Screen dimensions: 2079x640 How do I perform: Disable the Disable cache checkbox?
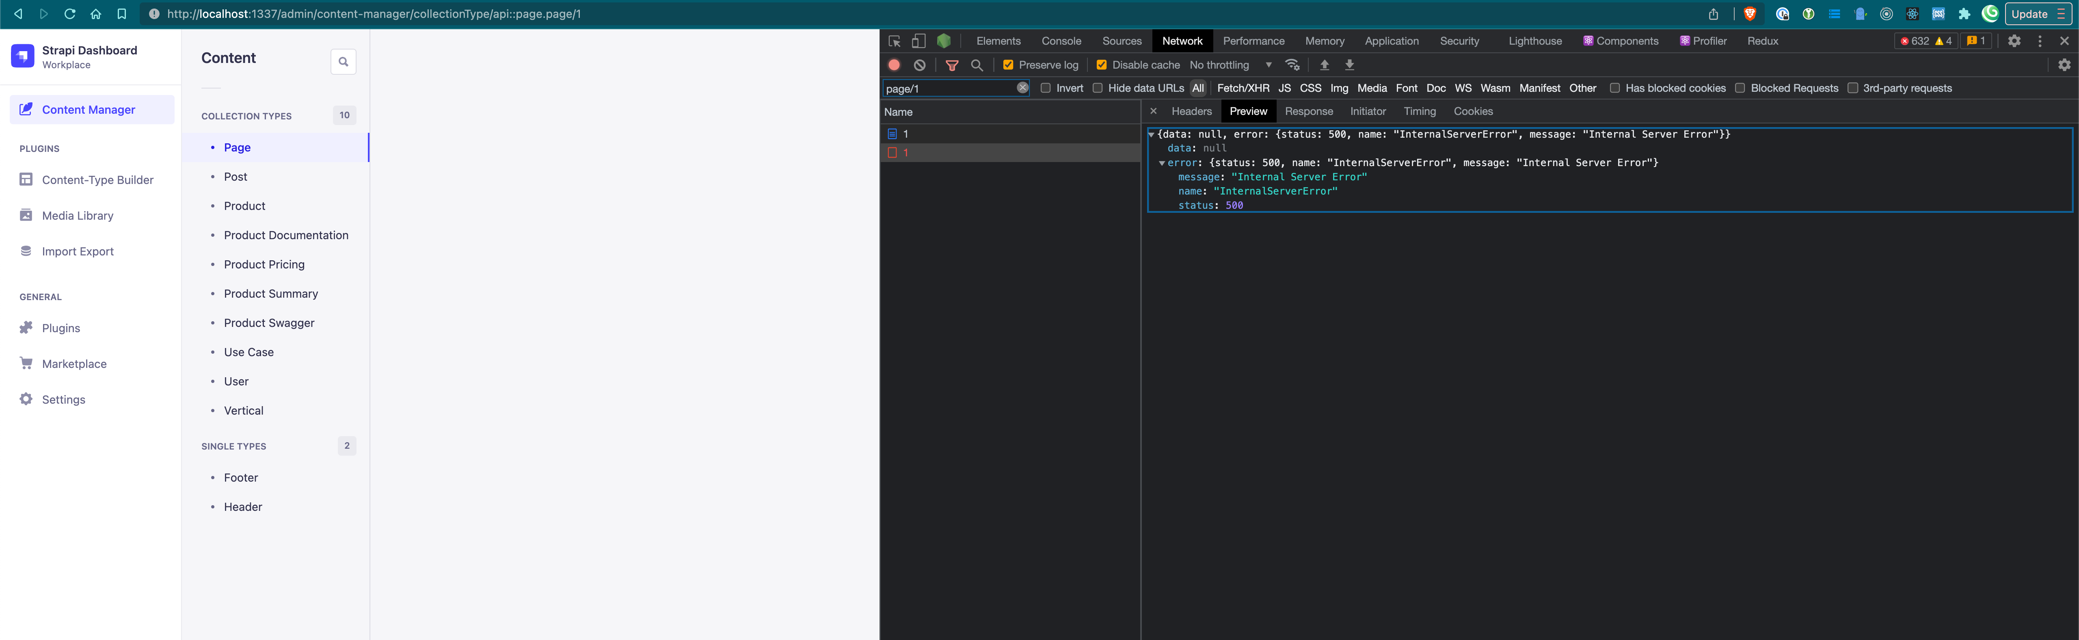[x=1102, y=65]
